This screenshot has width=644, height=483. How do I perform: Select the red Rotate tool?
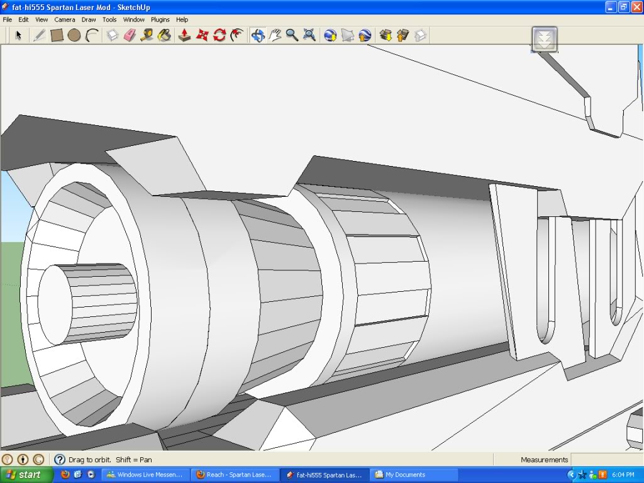[x=219, y=35]
